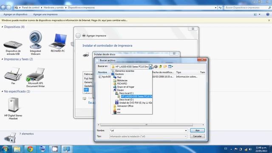Image resolution: width=272 pixels, height=153 pixels.
Task: Choose Bibliotecas in the location list
Action: click(x=122, y=80)
